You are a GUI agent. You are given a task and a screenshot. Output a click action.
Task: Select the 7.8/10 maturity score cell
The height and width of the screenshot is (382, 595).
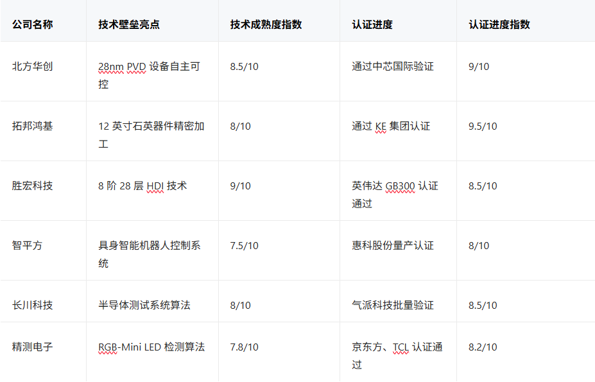[244, 347]
